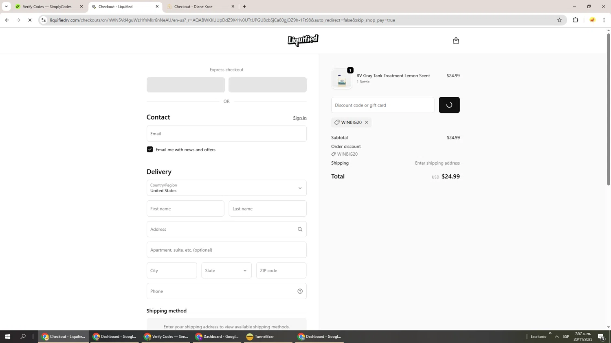Click the RV Gray Tank Treatment Lemon Scent title
Screen dimensions: 611x343
[x=393, y=76]
